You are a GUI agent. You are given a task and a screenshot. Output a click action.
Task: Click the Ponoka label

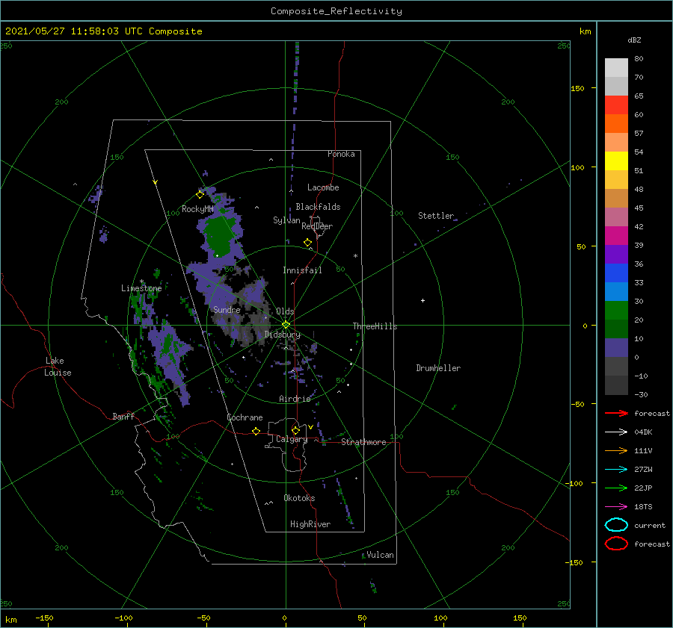pos(341,154)
